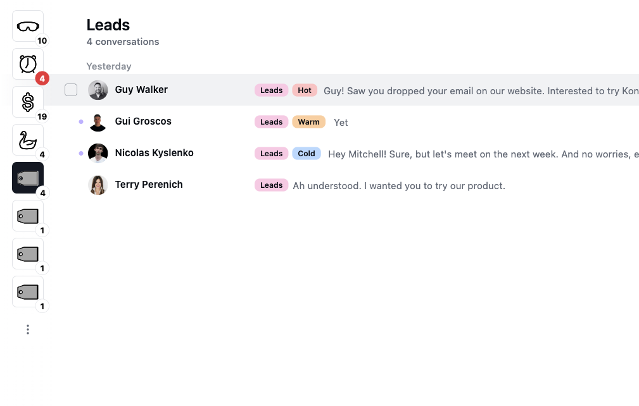Open Terry Perenich's message preview text
The width and height of the screenshot is (639, 406).
[x=399, y=186]
